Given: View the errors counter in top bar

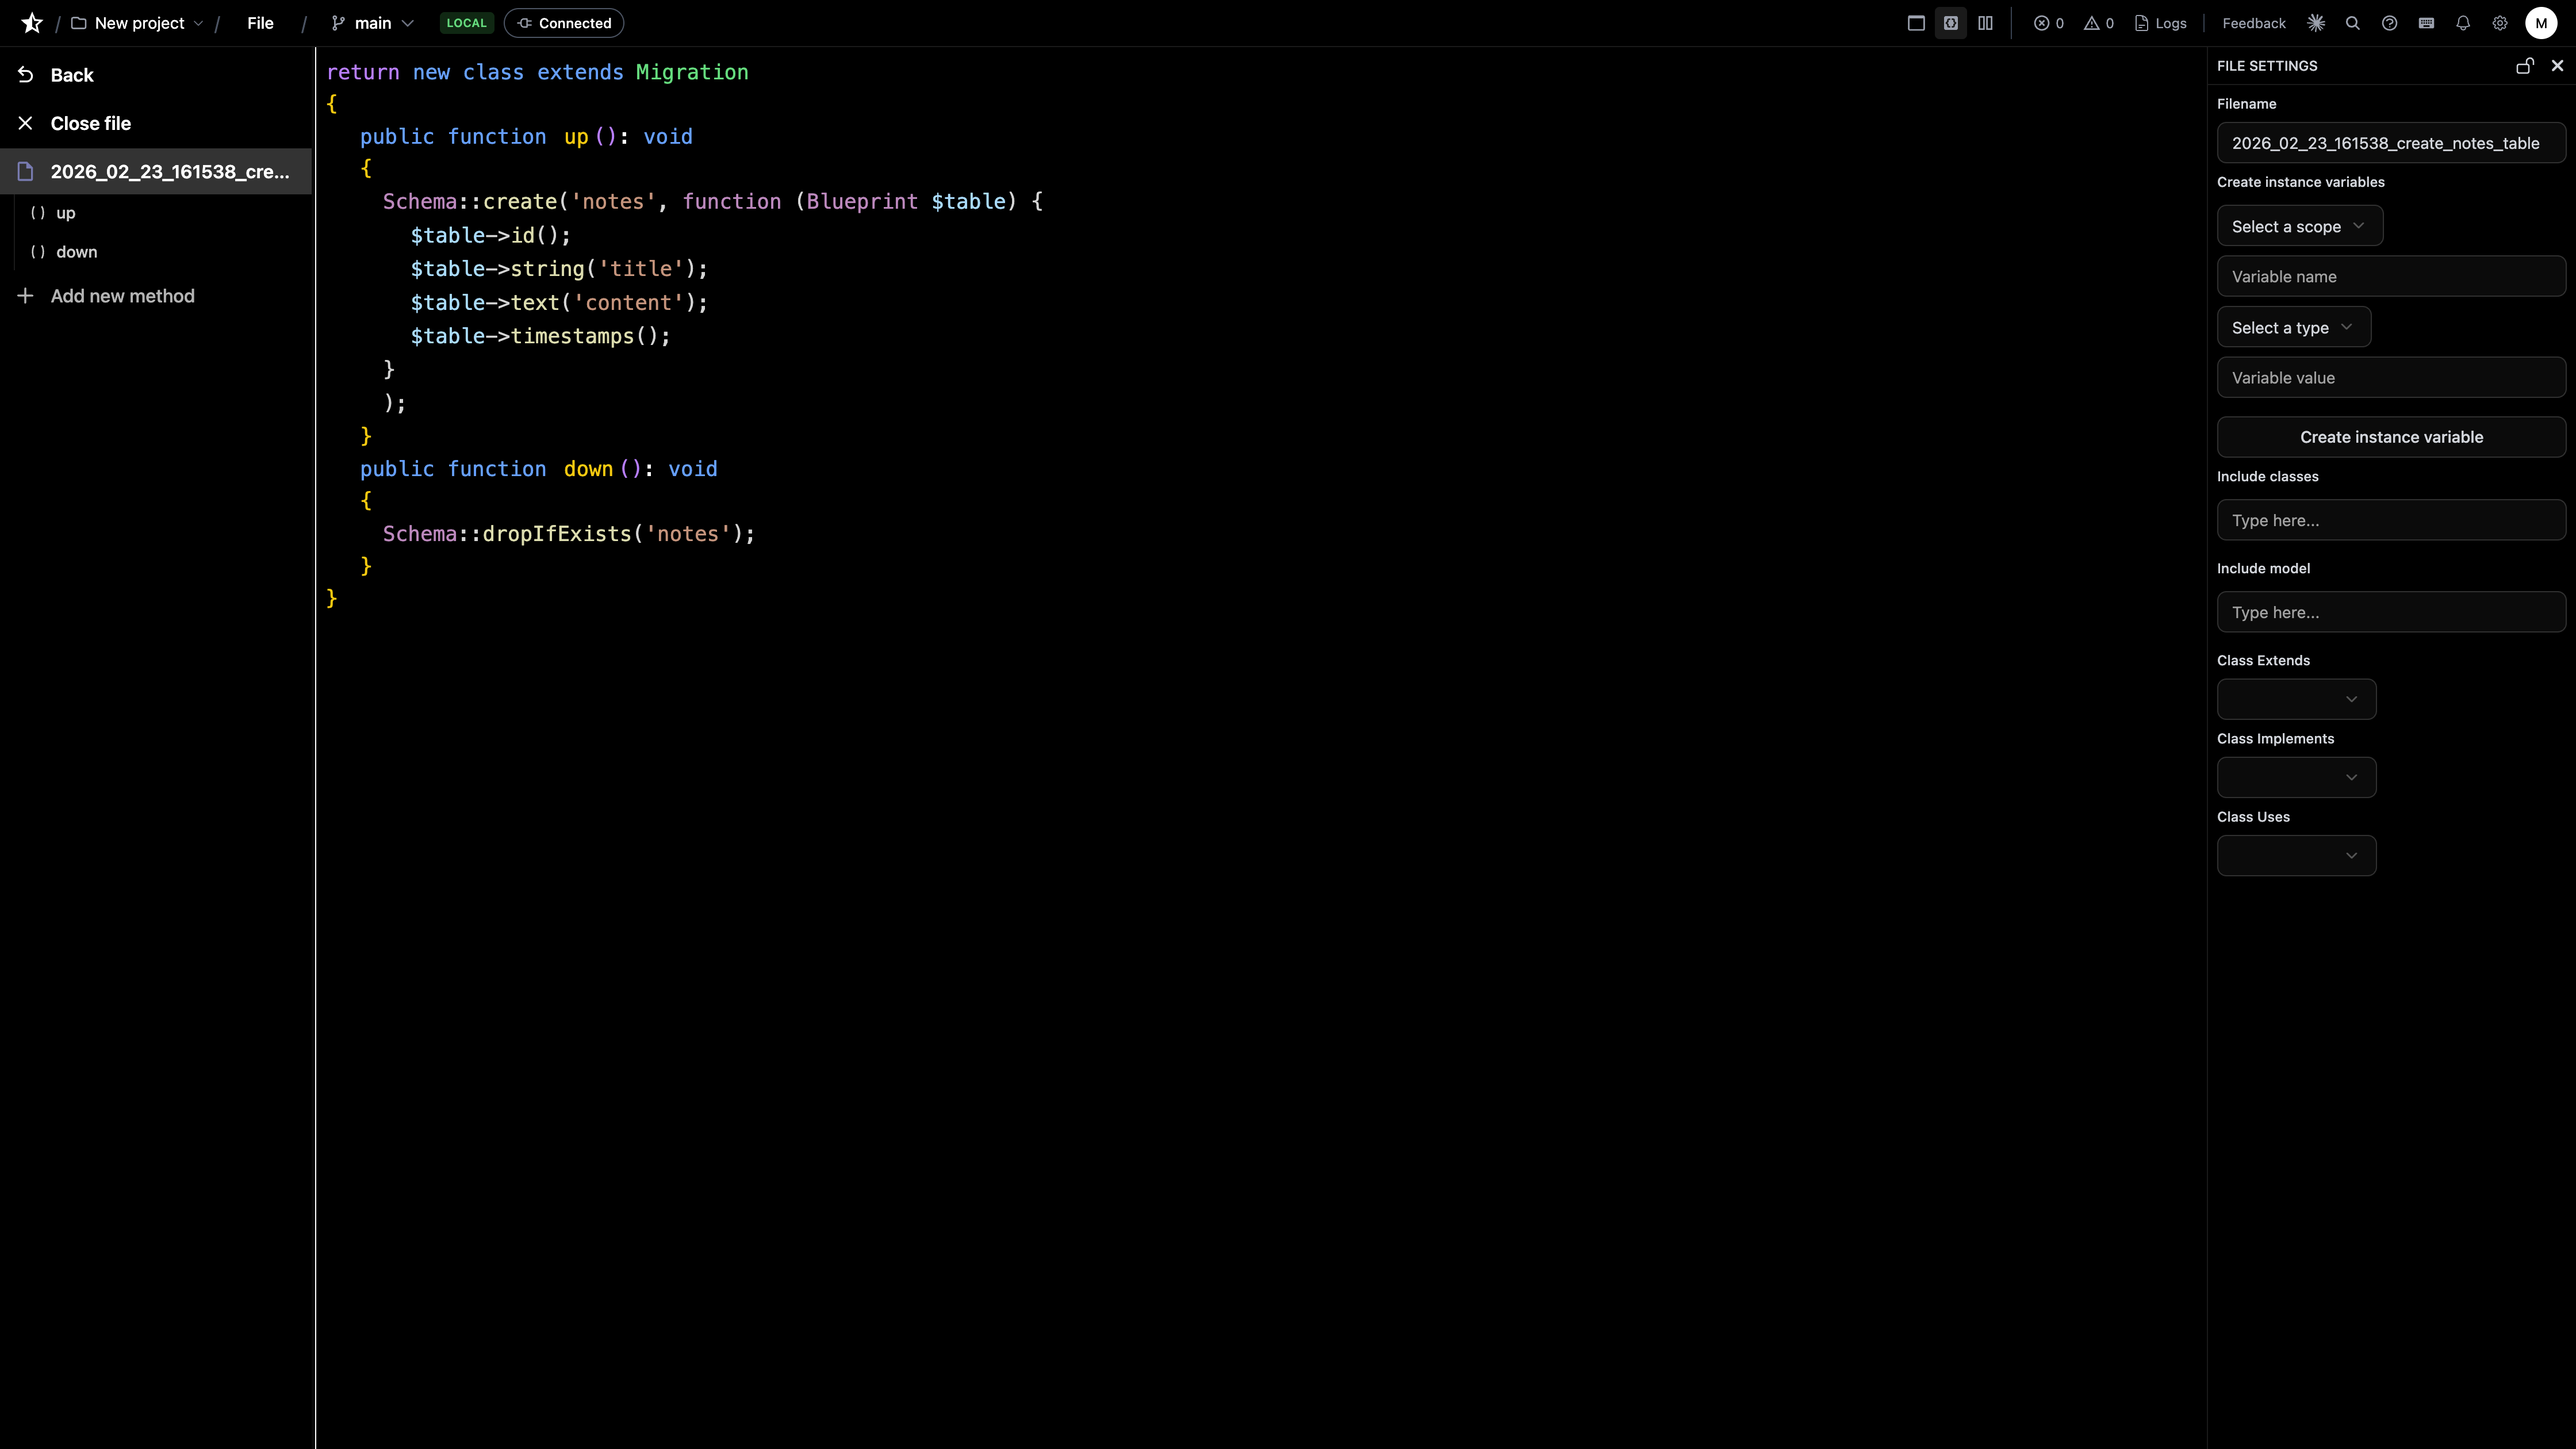Looking at the screenshot, I should (2048, 22).
